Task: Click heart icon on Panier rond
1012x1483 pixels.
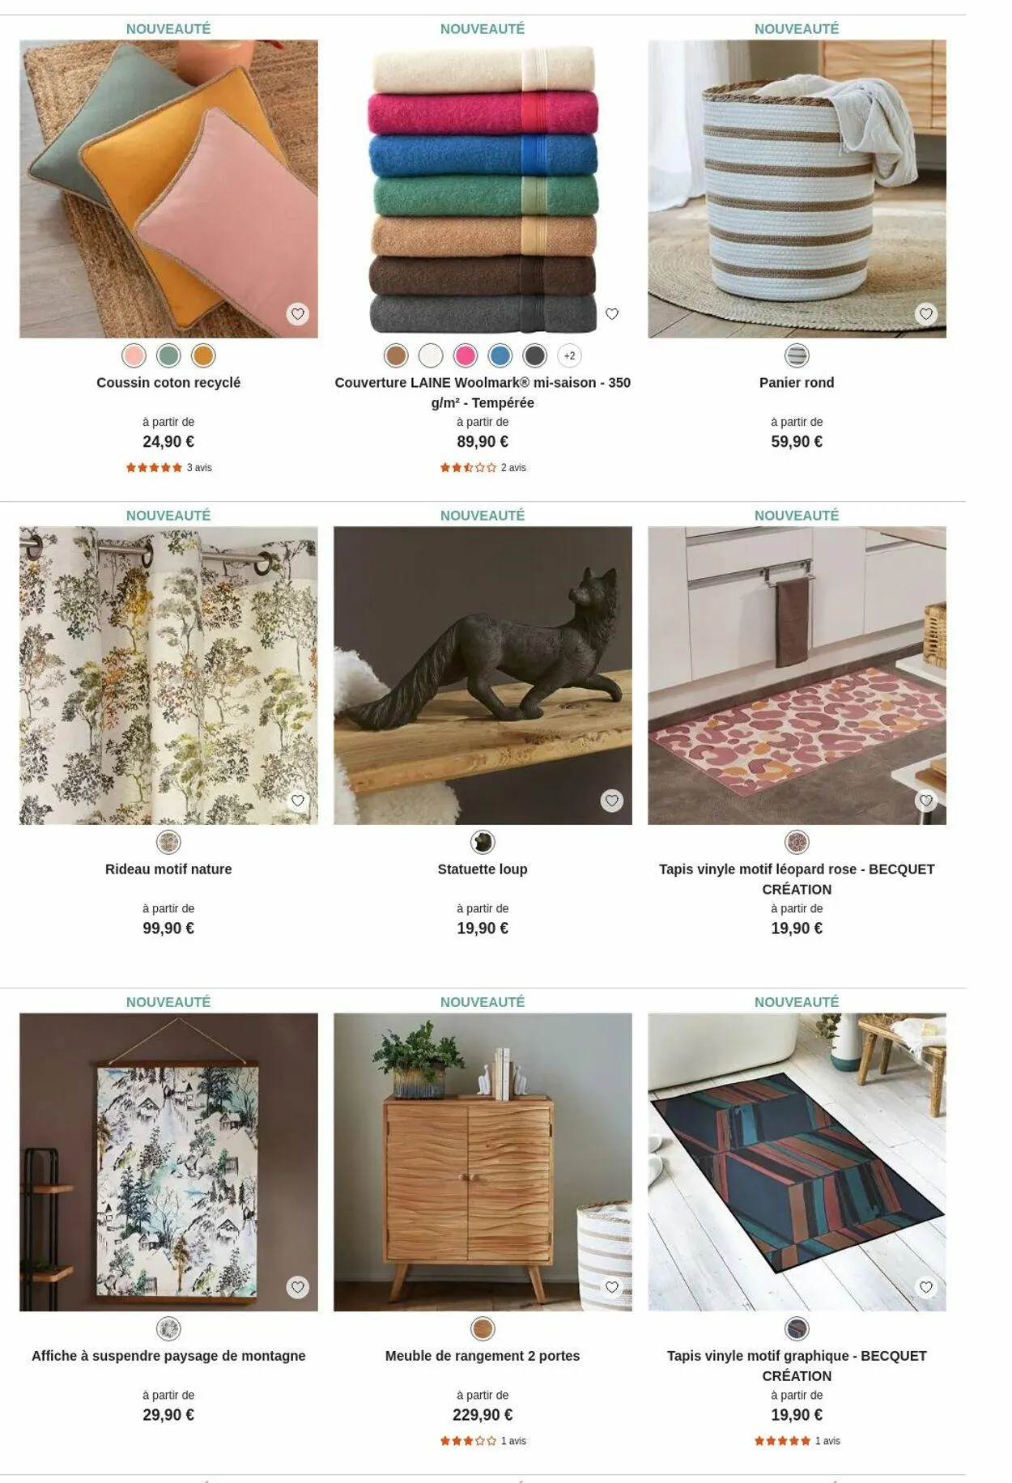Action: pyautogui.click(x=926, y=314)
